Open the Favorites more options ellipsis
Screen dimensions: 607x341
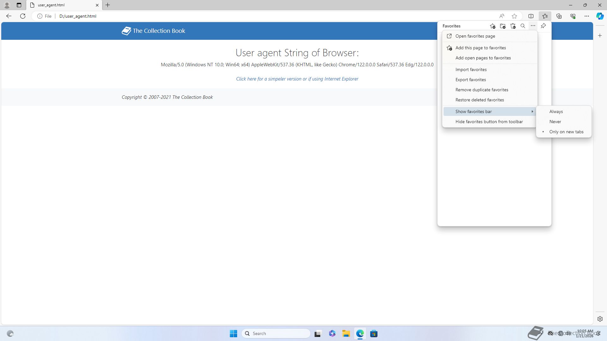[533, 26]
